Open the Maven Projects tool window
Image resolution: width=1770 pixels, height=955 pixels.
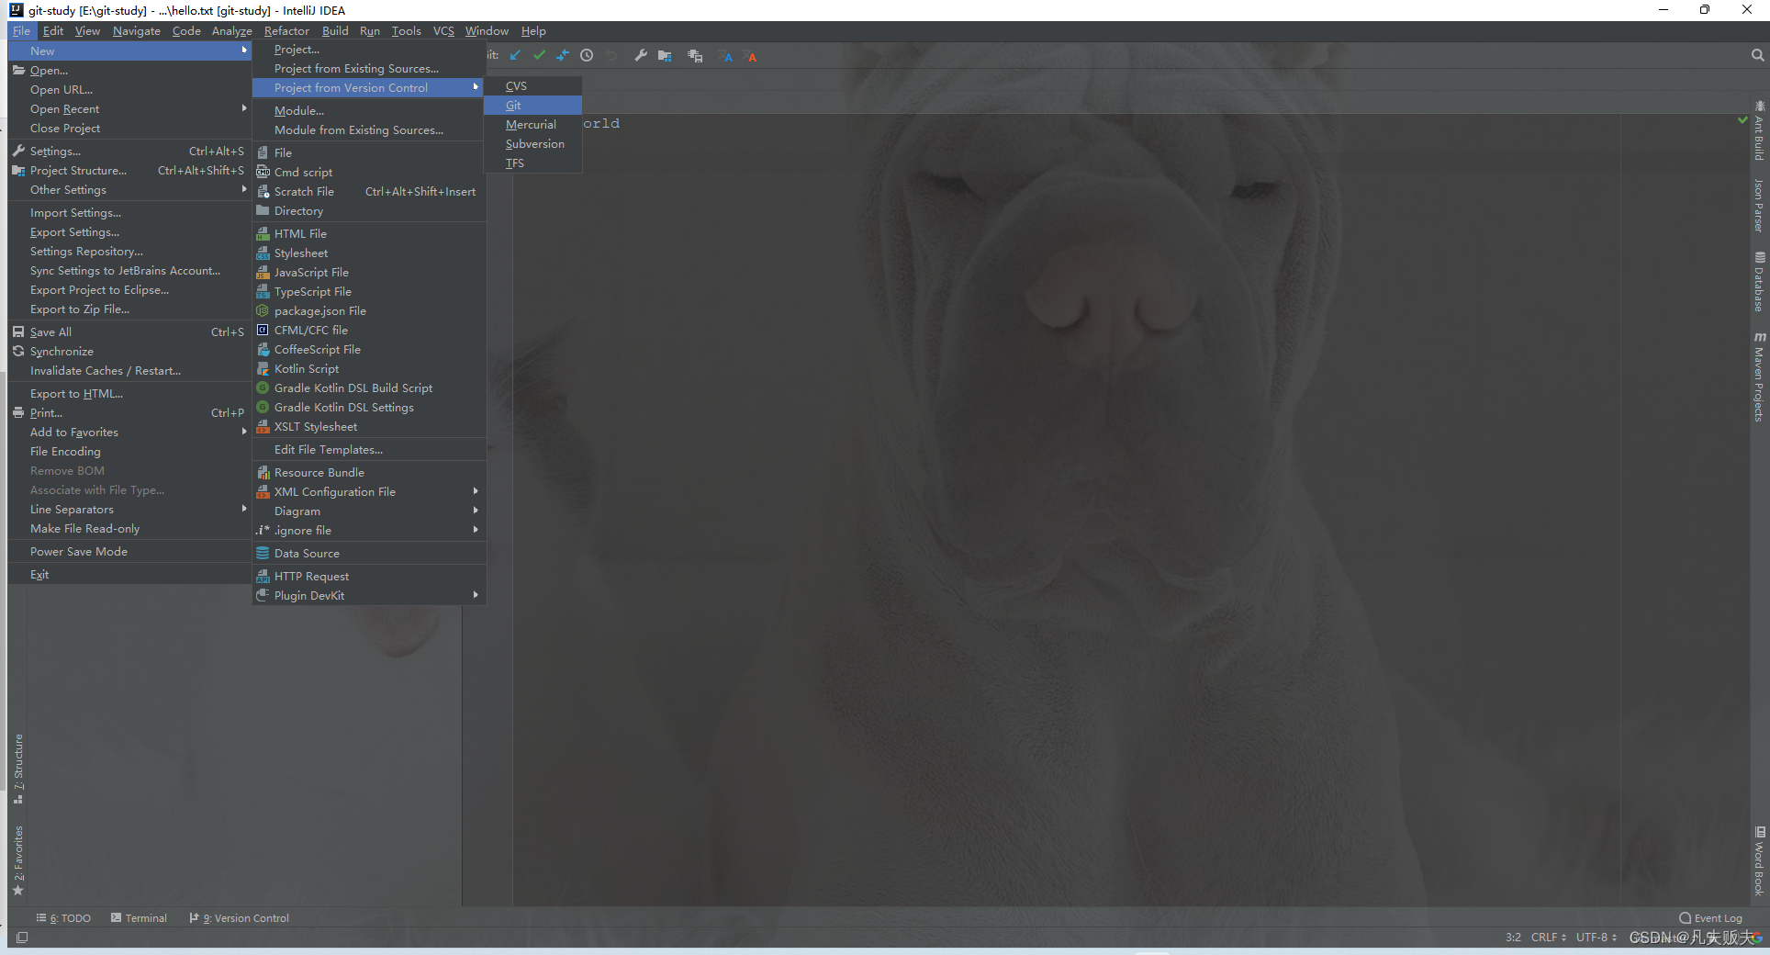coord(1759,376)
